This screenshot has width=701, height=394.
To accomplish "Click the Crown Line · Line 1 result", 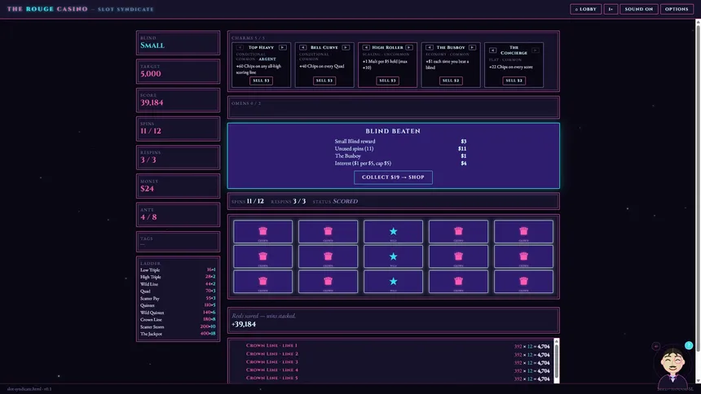I will [x=398, y=346].
